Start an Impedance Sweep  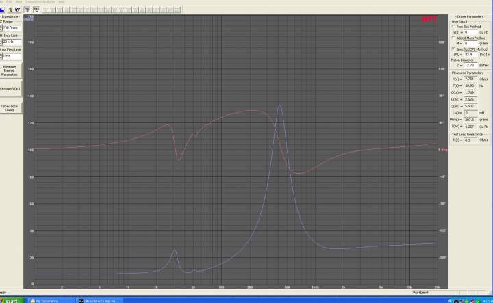[10, 107]
